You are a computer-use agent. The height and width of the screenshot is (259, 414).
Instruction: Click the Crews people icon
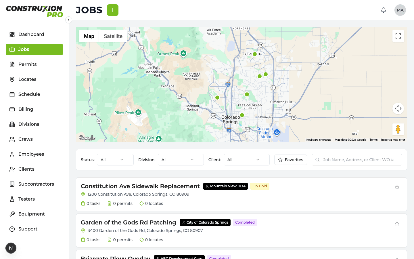12,139
